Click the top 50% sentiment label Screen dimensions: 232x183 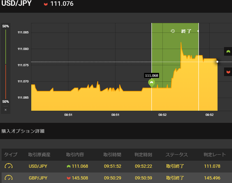pos(6,26)
